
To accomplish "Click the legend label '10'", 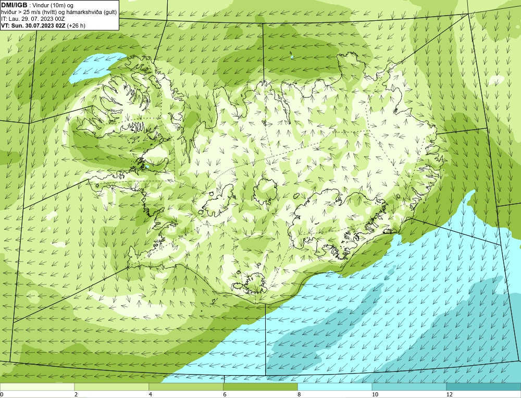I will (x=375, y=394).
